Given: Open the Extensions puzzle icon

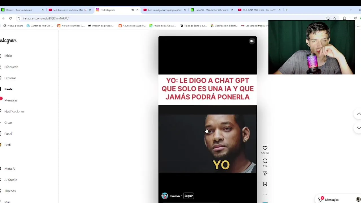Looking at the screenshot, I should point(345,18).
